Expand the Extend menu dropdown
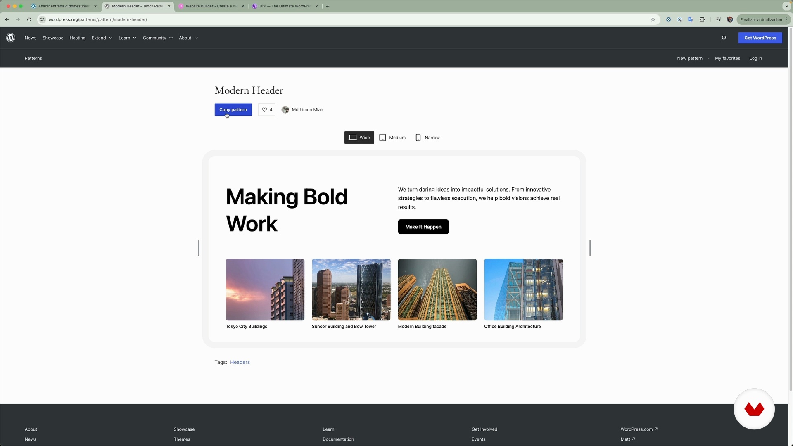 pyautogui.click(x=102, y=38)
